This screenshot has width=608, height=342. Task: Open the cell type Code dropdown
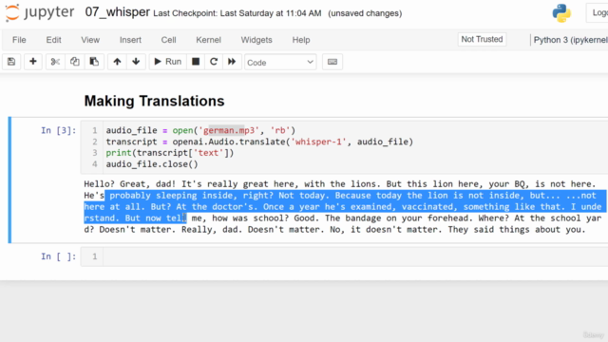[x=280, y=63]
